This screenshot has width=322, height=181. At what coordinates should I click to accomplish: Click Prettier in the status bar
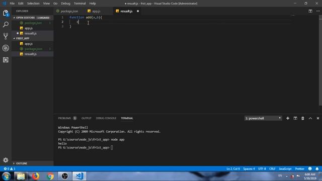300,169
